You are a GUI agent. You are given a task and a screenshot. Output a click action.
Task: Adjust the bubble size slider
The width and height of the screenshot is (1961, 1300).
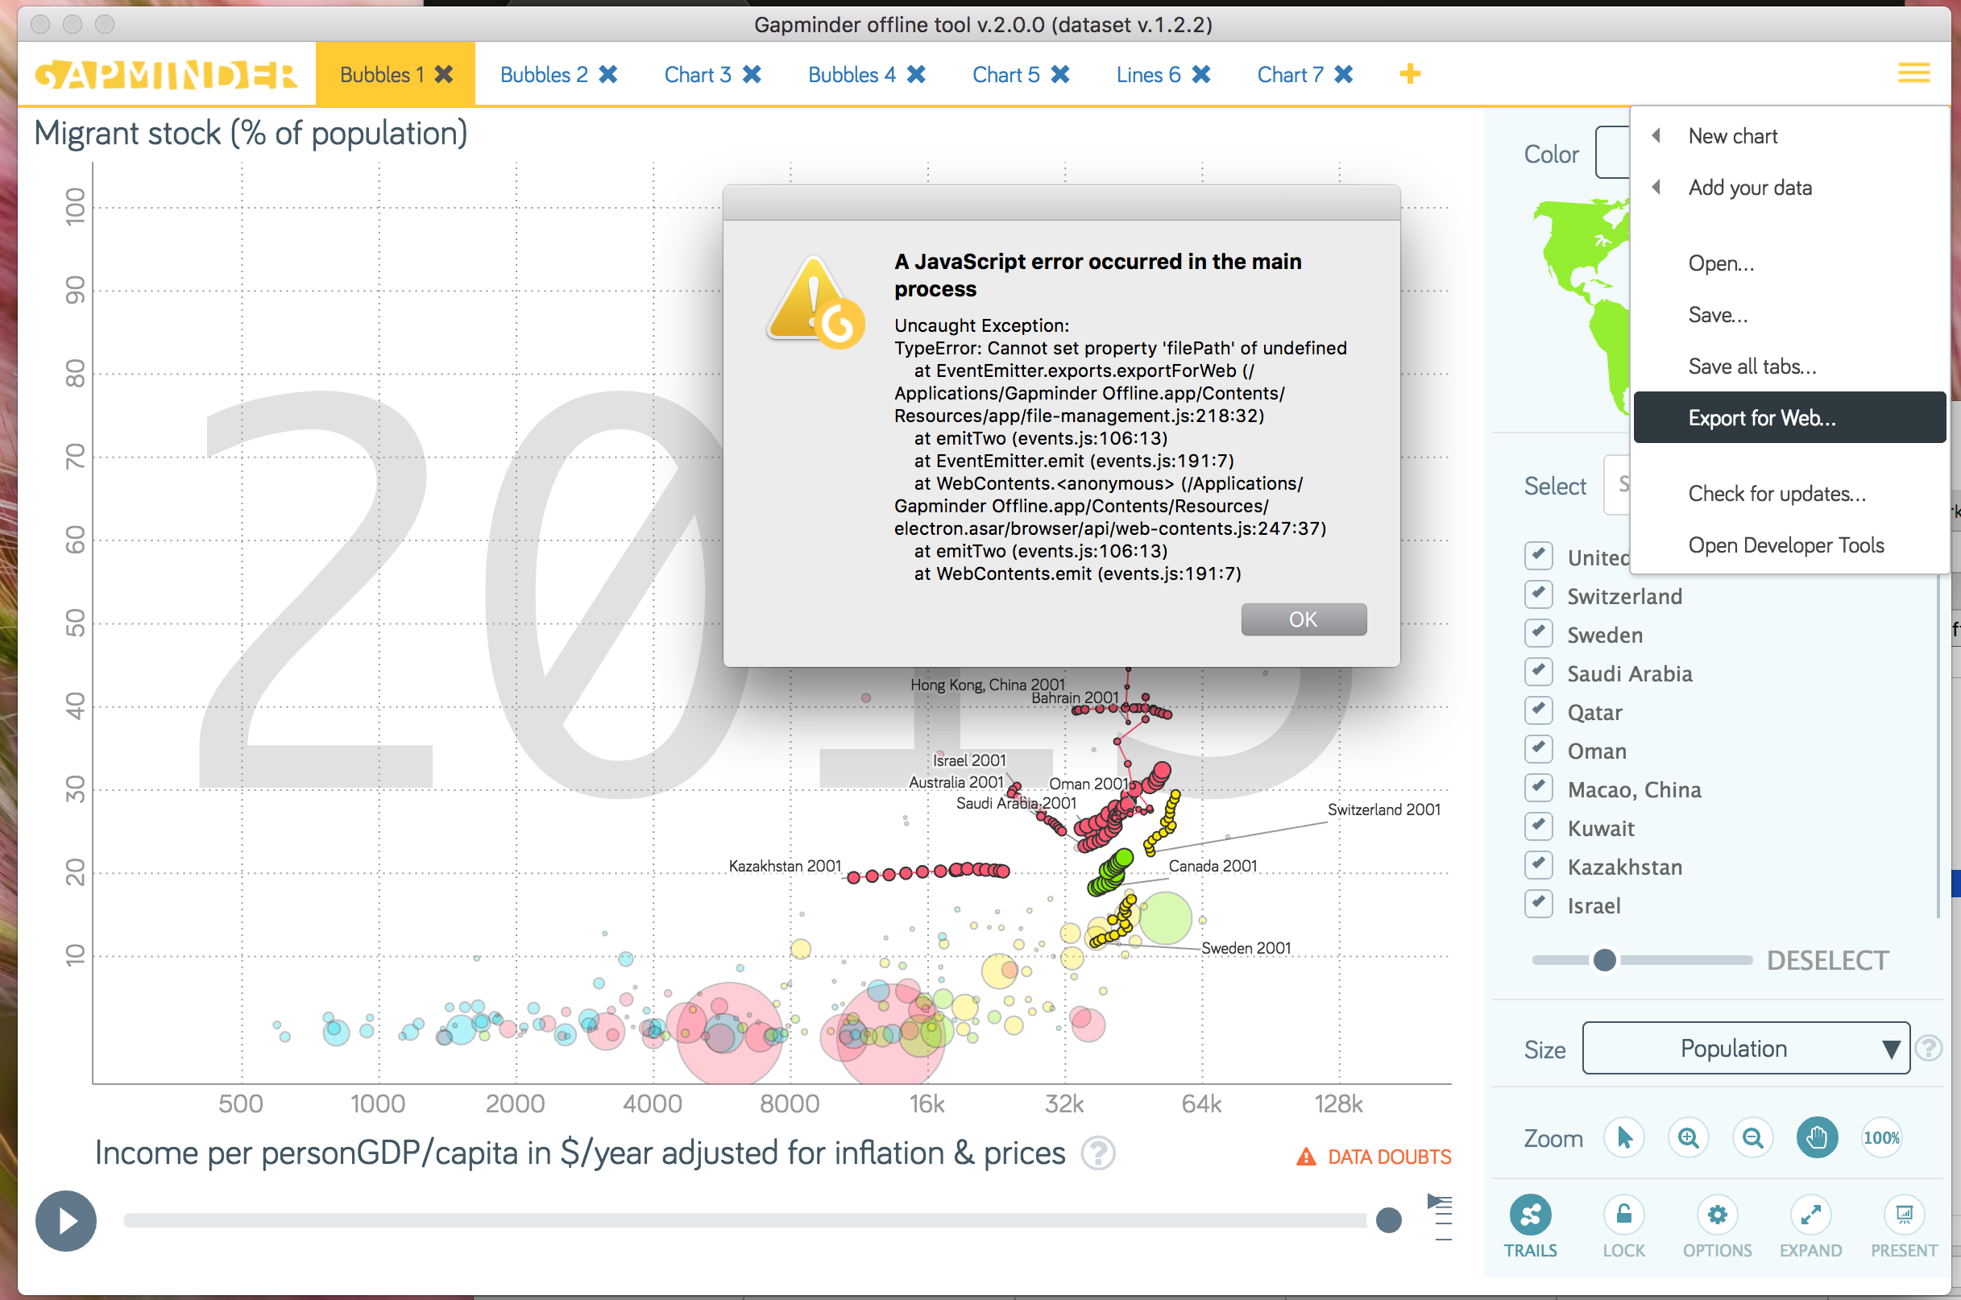point(1605,960)
